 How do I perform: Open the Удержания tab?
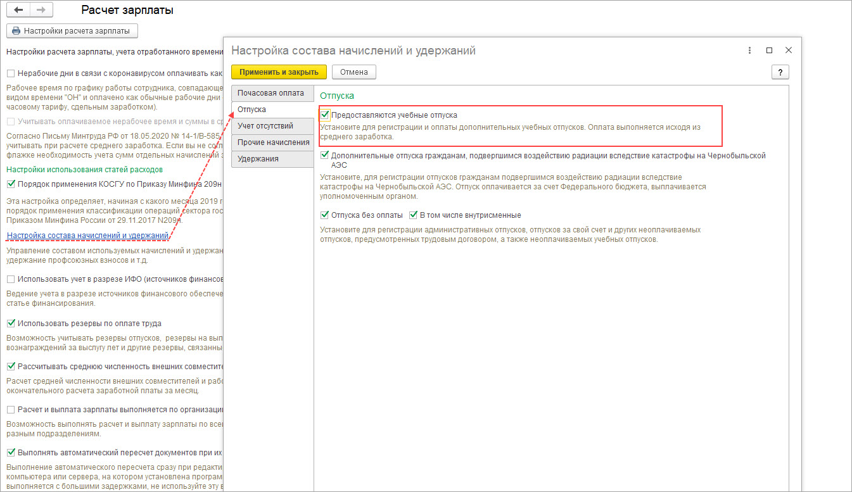pyautogui.click(x=272, y=159)
